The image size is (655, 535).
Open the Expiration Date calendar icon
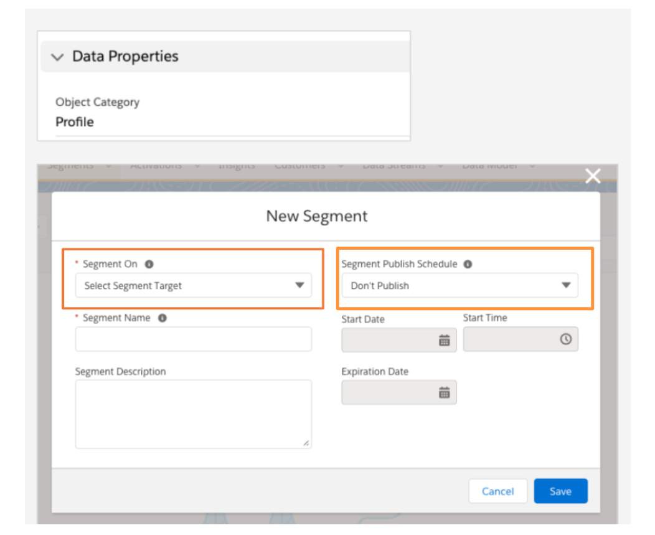click(445, 392)
